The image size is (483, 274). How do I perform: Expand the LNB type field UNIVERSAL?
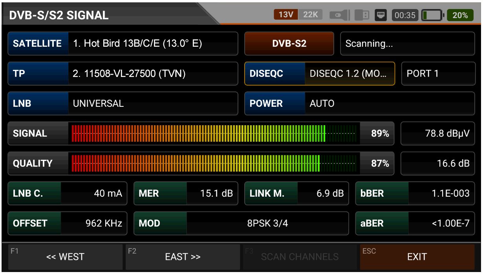point(153,104)
